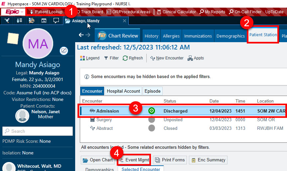This screenshot has height=171, width=287.
Task: Click the Event Mgmt button
Action: click(x=134, y=160)
